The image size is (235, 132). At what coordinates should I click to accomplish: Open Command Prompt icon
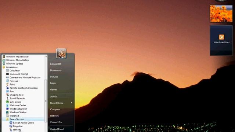7,74
